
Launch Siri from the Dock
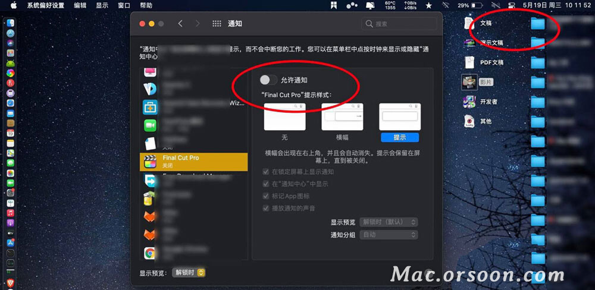pyautogui.click(x=10, y=43)
